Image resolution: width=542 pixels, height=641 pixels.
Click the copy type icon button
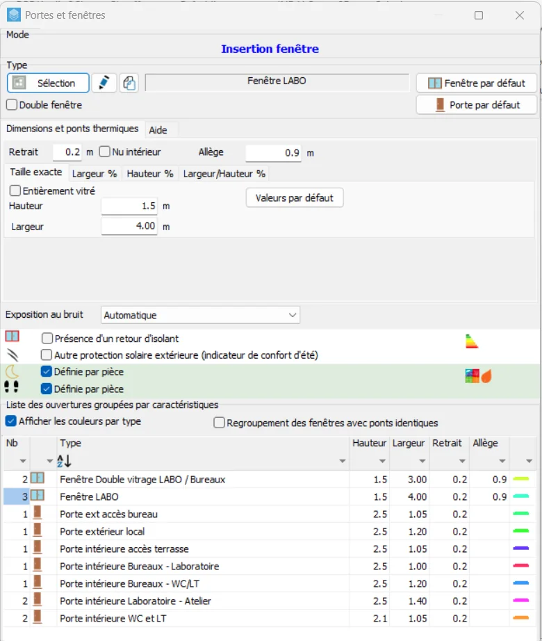pyautogui.click(x=129, y=83)
